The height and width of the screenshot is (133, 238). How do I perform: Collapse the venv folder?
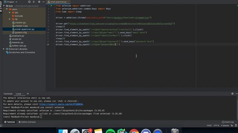[7, 9]
